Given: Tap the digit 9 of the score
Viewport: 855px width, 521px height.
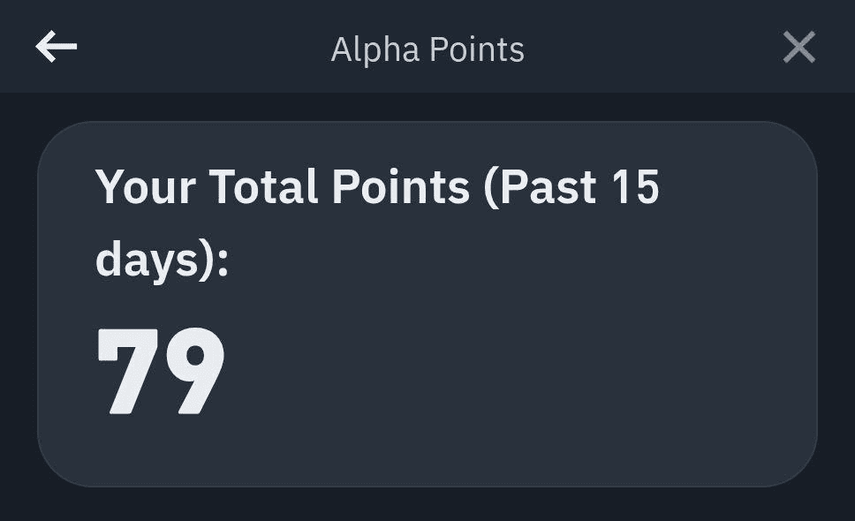Looking at the screenshot, I should (193, 371).
